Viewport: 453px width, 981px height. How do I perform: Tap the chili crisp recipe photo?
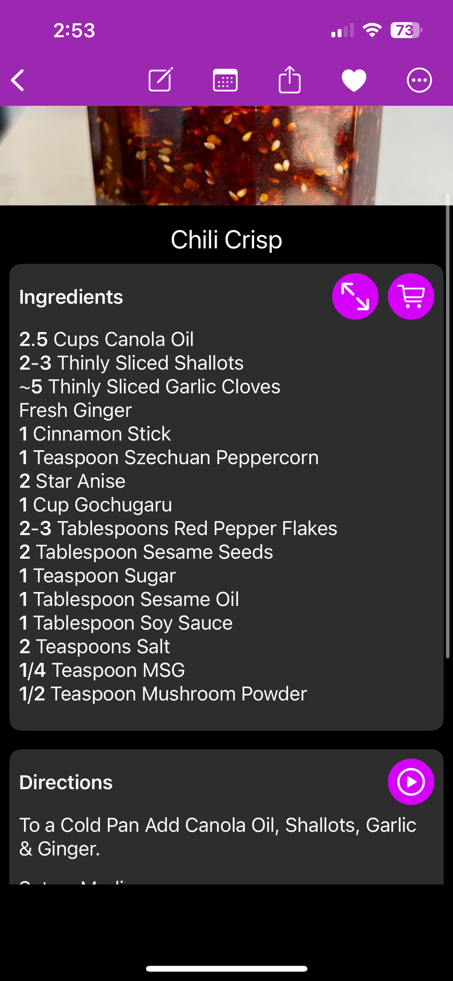pos(226,155)
